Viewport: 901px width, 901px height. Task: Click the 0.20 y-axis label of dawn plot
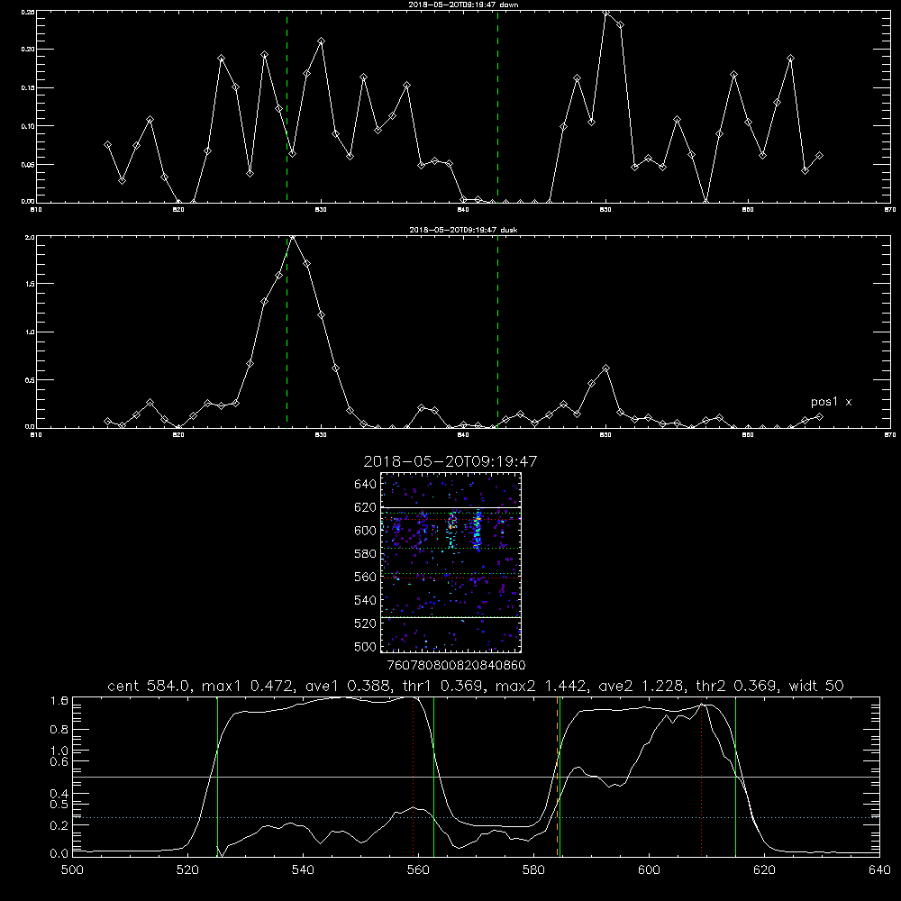click(x=28, y=50)
